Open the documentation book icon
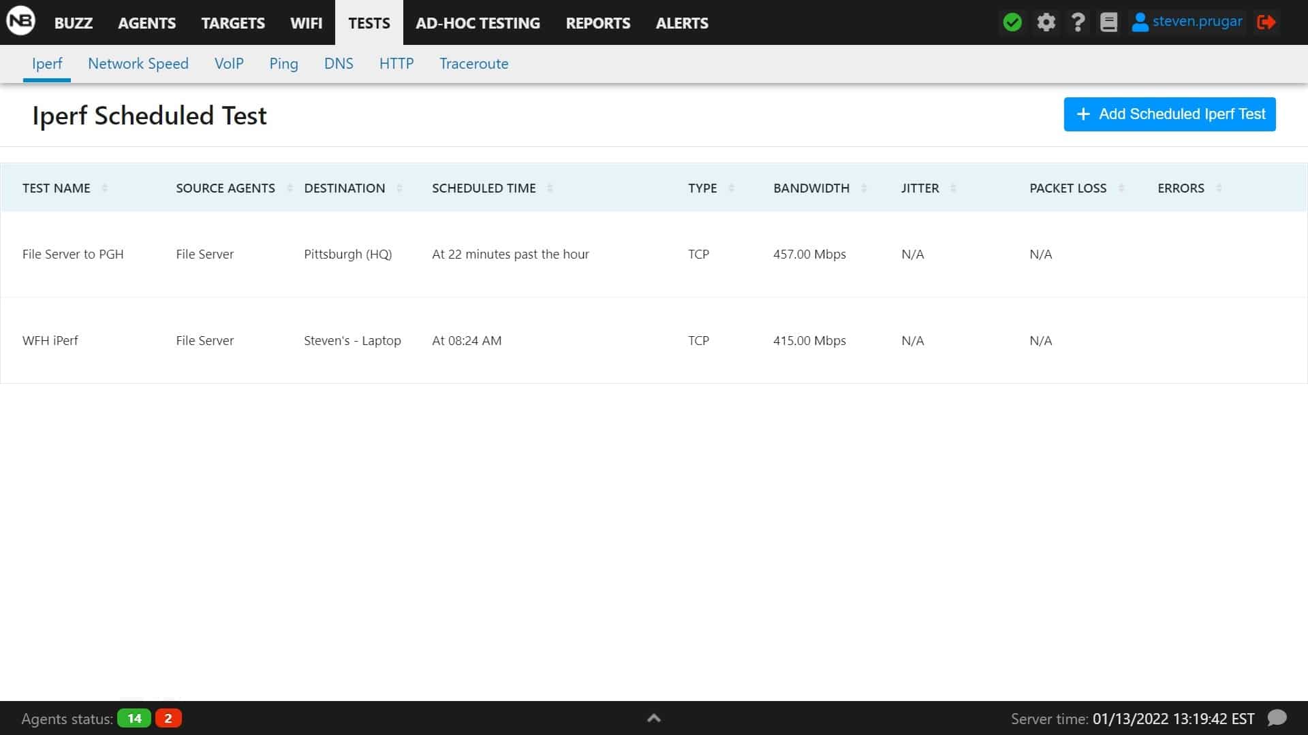The image size is (1308, 735). [1108, 22]
